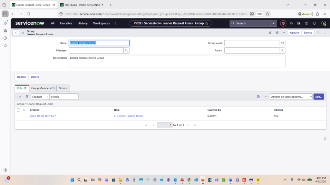330x185 pixels.
Task: Open Actions on selected rows dropdown
Action: click(291, 97)
